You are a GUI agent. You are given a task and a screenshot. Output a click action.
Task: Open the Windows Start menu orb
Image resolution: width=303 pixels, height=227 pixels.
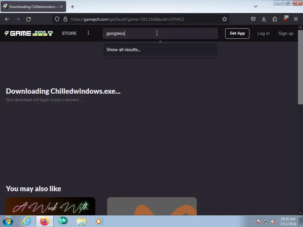[x=8, y=221]
